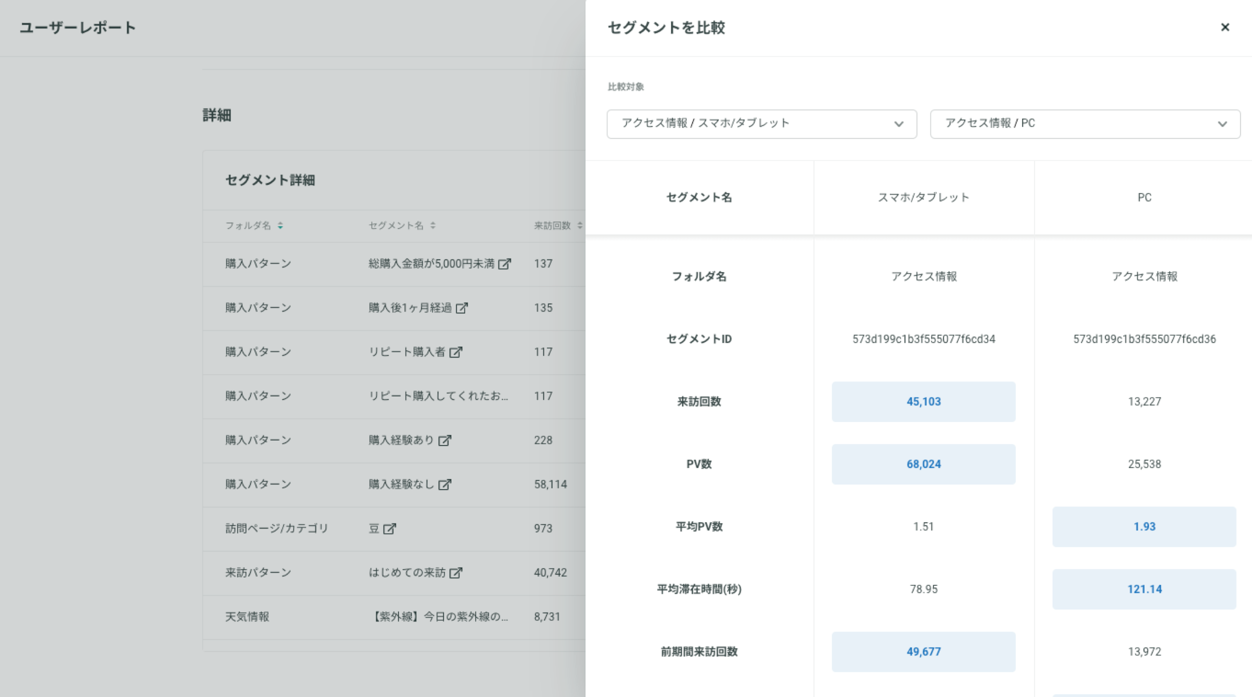Click the 天気情報 folder cell

point(247,616)
